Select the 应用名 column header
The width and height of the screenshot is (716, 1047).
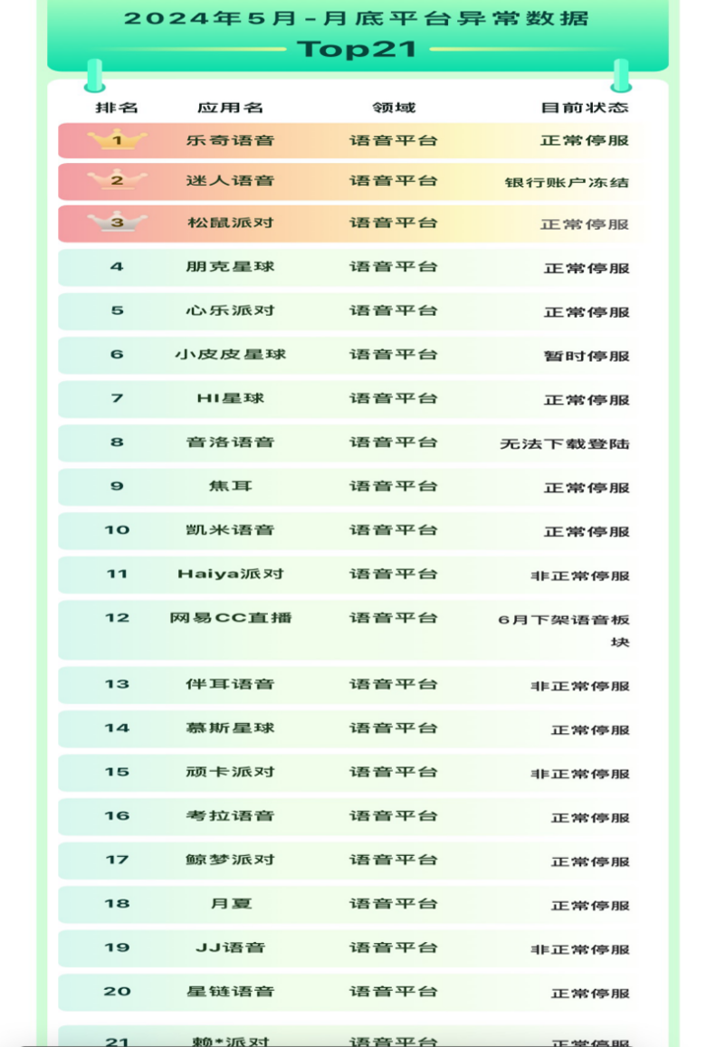(x=230, y=108)
